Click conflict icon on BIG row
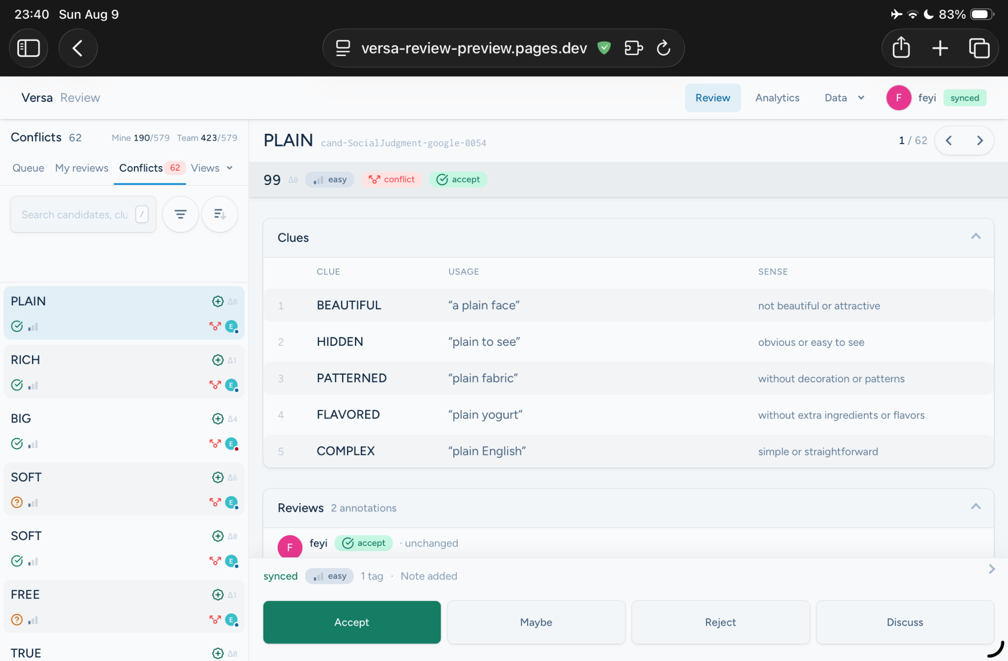Image resolution: width=1008 pixels, height=661 pixels. pyautogui.click(x=215, y=444)
